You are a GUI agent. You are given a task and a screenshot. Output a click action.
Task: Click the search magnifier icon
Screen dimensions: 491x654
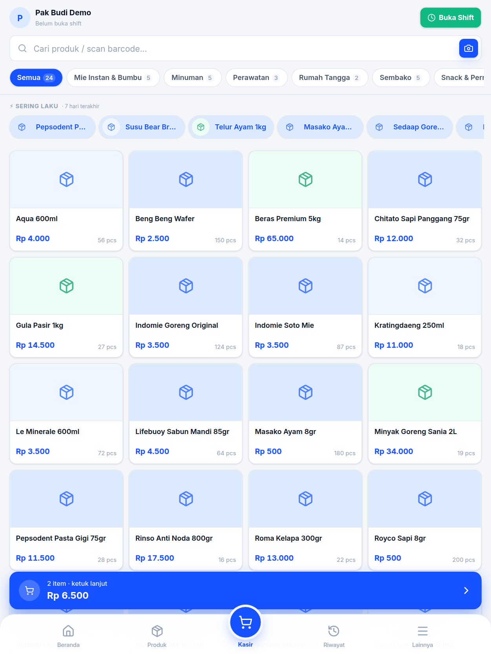[x=22, y=48]
